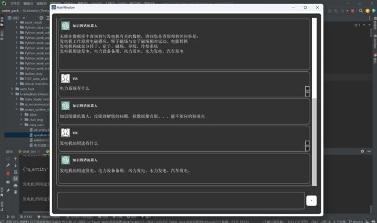Screen dimensions: 377x223
Task: Expand the taobao_buy folder in project tree
Action: 17,74
